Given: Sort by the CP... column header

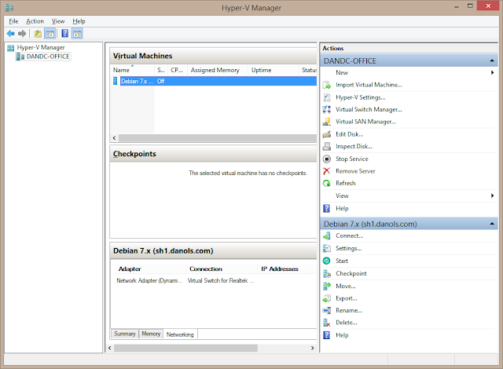Looking at the screenshot, I should [x=178, y=70].
